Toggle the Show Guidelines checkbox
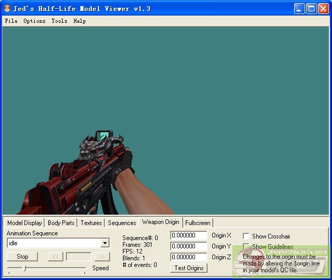 246,247
